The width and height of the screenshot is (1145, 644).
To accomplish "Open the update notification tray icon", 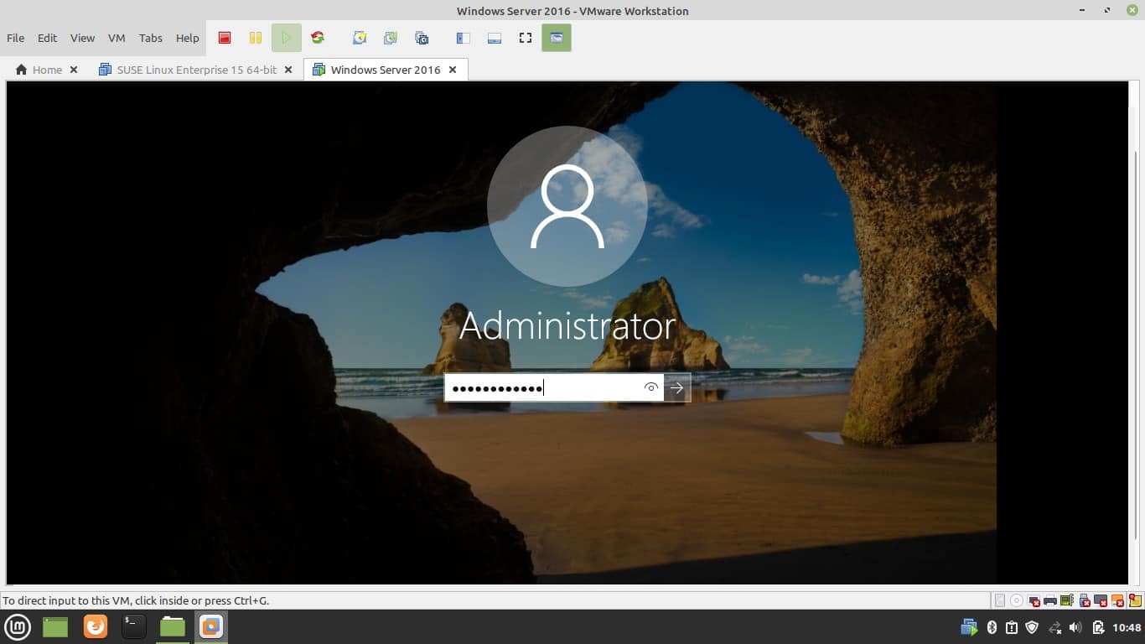I will point(1012,627).
